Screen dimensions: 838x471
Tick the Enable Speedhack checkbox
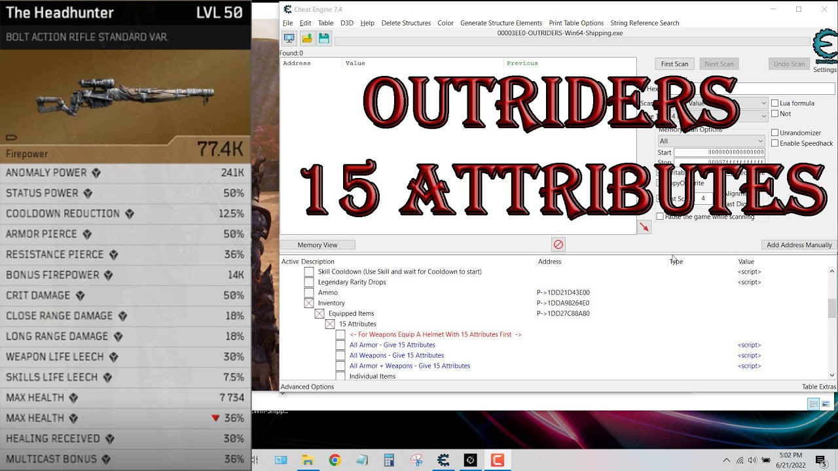[775, 143]
